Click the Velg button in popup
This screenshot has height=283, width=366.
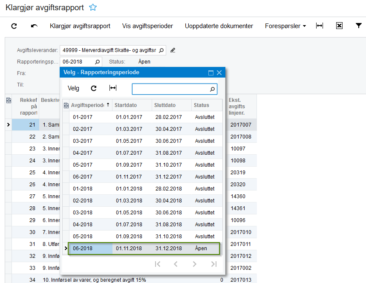(73, 88)
